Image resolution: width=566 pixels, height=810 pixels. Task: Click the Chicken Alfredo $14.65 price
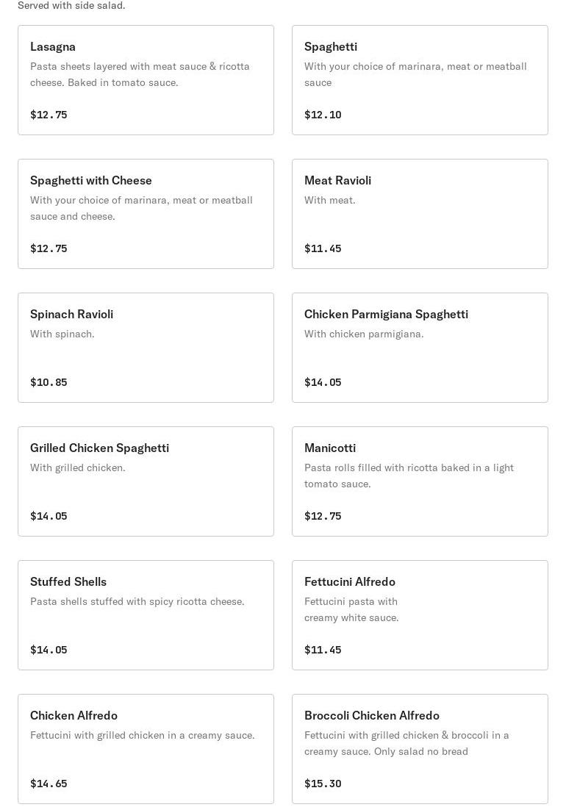(49, 784)
